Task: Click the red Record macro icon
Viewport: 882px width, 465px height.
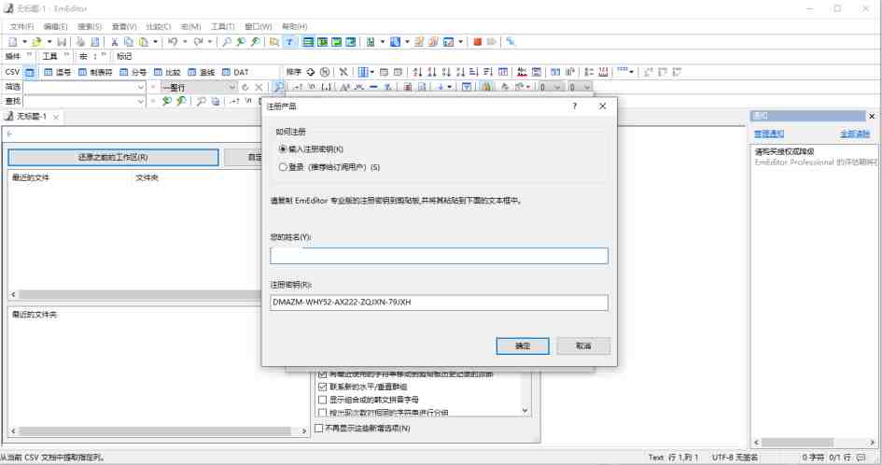Action: (478, 42)
